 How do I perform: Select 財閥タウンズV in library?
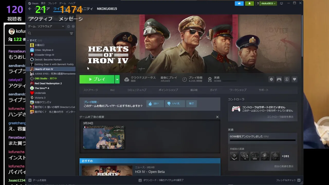pos(51,102)
